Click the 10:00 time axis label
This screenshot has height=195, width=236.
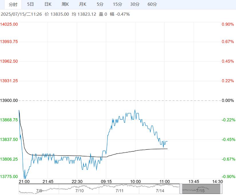[x=135, y=182]
